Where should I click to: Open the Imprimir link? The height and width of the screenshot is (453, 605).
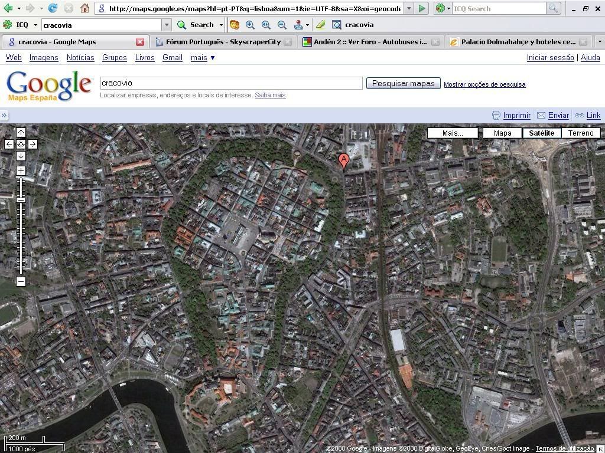click(516, 116)
